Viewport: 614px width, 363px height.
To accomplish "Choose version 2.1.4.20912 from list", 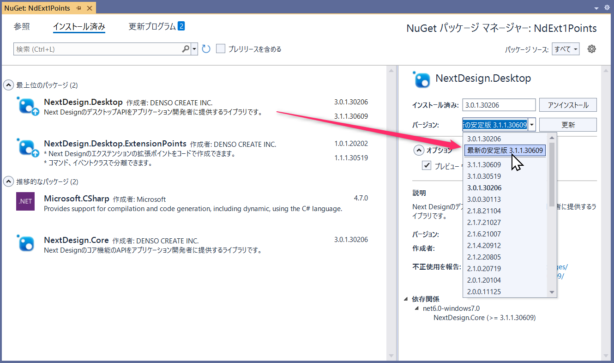I will point(484,245).
